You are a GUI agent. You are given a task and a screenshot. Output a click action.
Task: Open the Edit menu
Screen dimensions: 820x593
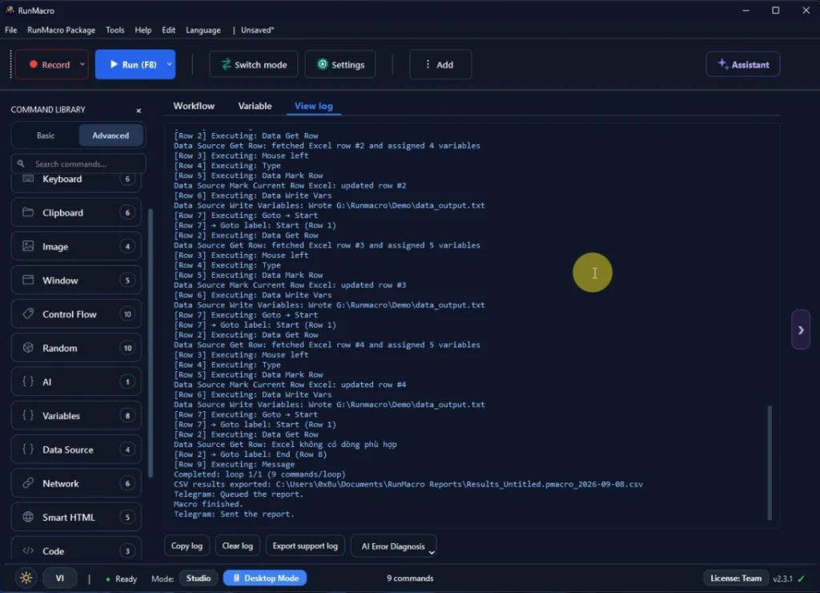(x=168, y=30)
